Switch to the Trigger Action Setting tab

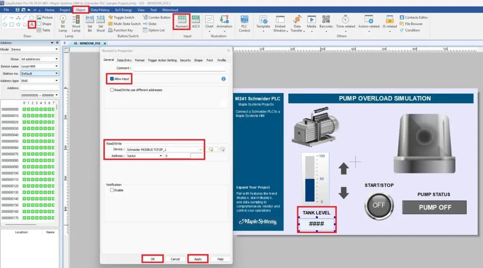tap(162, 60)
